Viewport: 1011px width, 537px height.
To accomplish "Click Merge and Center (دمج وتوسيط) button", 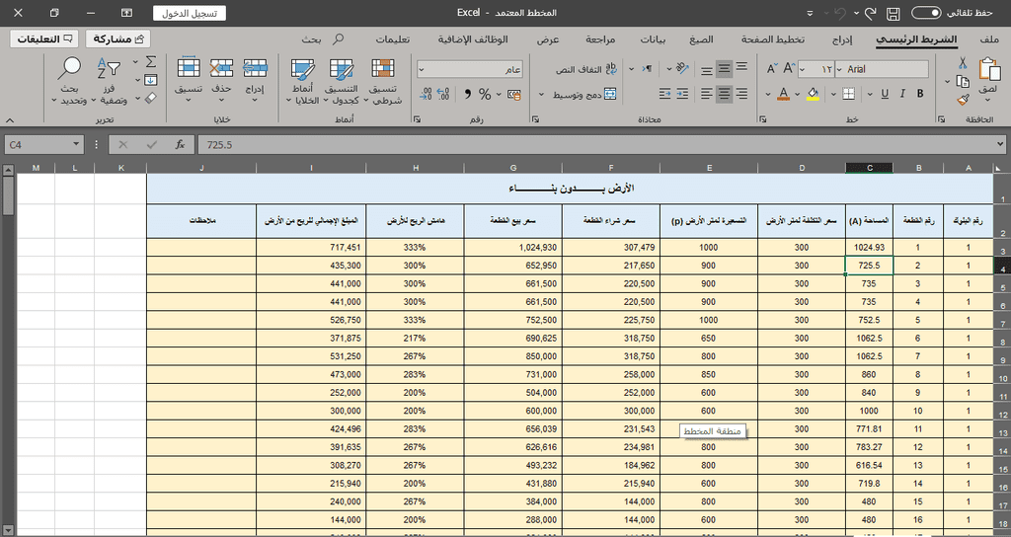I will 584,95.
